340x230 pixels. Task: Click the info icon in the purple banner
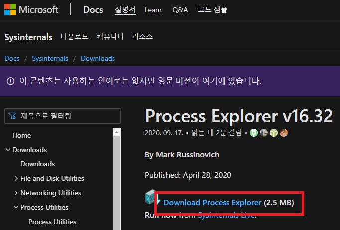(10, 81)
